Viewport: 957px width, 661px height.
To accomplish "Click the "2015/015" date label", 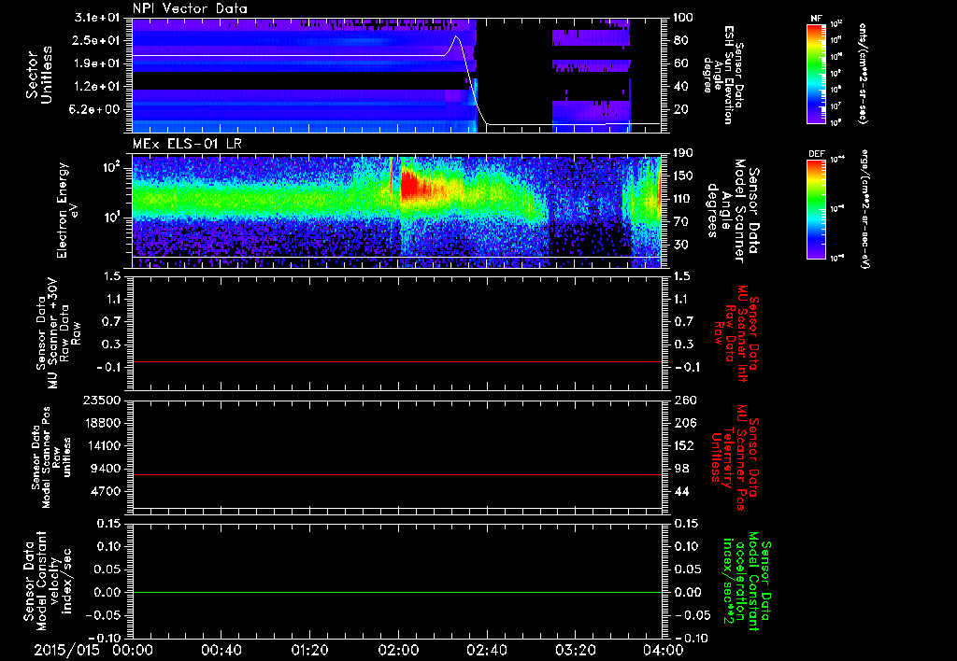I will coord(66,650).
